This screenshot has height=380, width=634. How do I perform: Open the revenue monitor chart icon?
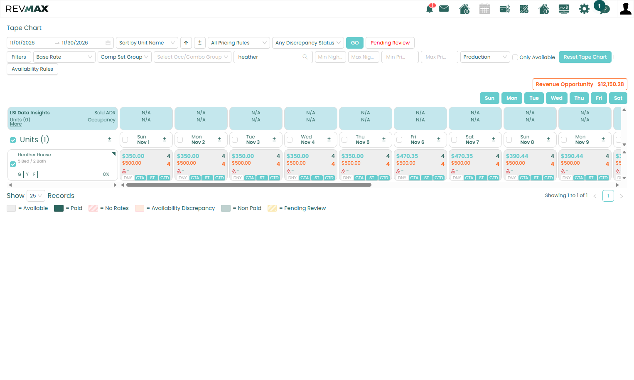[564, 9]
